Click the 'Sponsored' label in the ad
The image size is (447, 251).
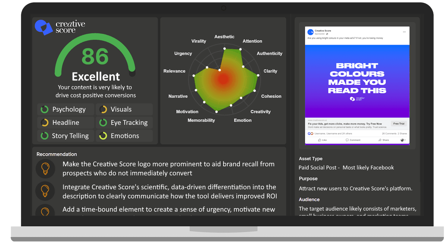[320, 34]
